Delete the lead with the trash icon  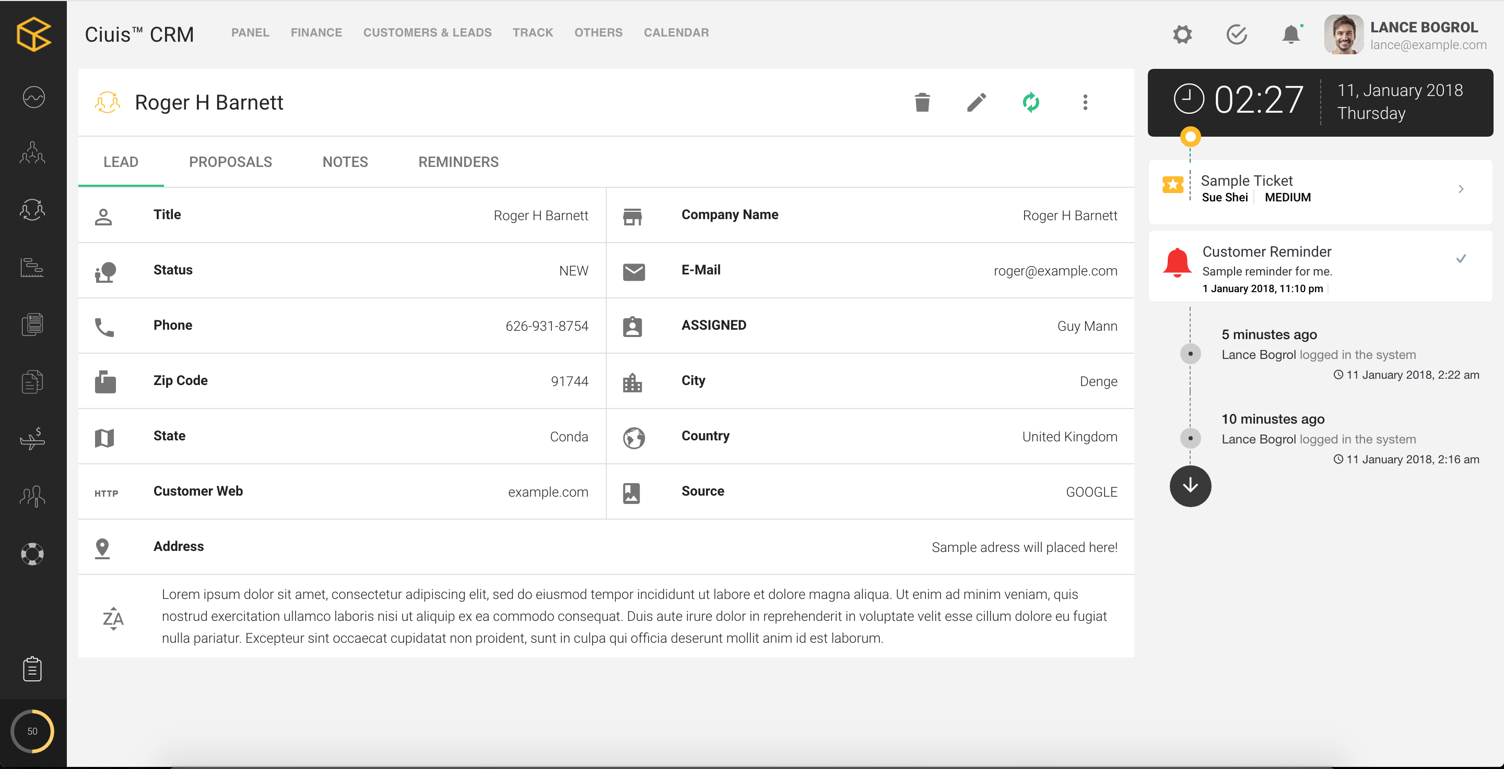pyautogui.click(x=922, y=102)
